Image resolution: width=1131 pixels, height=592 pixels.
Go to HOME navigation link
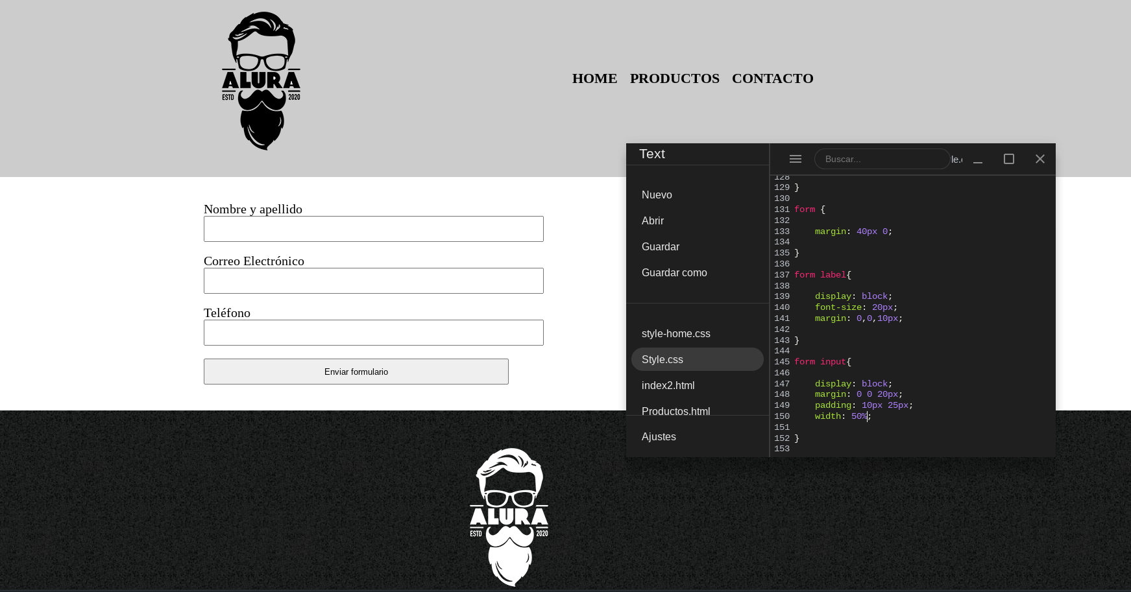(x=594, y=78)
